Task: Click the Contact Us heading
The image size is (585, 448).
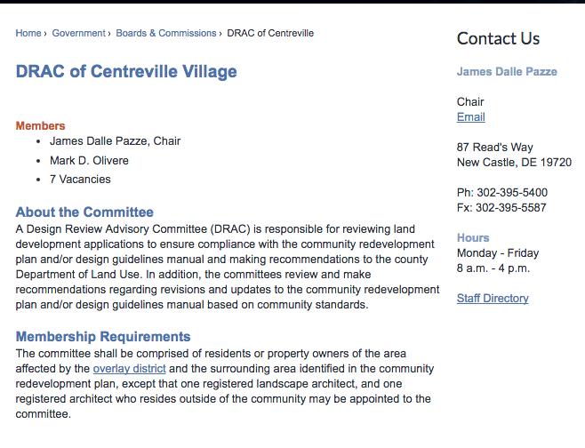Action: (498, 39)
